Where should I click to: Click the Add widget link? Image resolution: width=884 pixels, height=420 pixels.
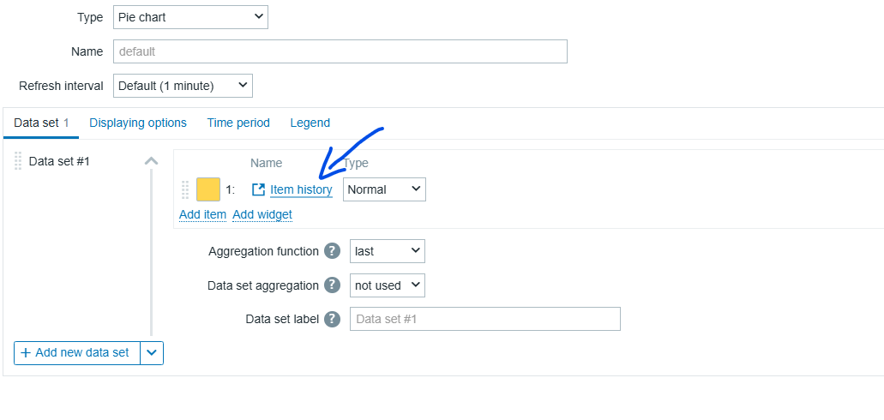[x=262, y=214]
